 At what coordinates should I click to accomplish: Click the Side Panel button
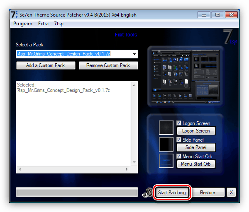click(x=196, y=147)
